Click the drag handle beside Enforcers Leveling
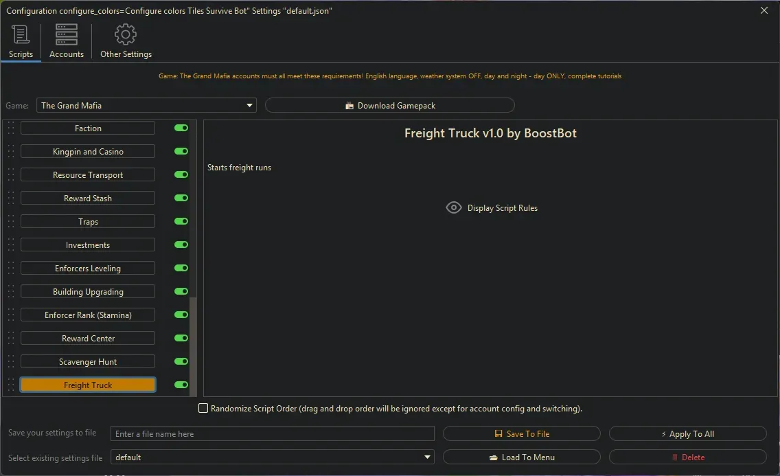Viewport: 780px width, 476px height. [x=11, y=269]
